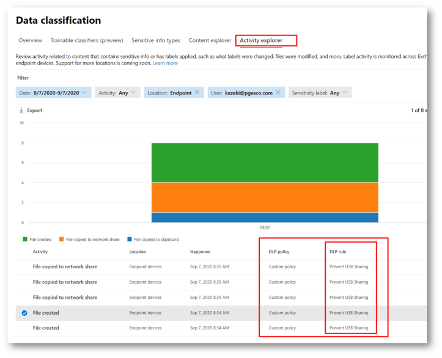
Task: Click the green bar segment in chart
Action: 265,162
